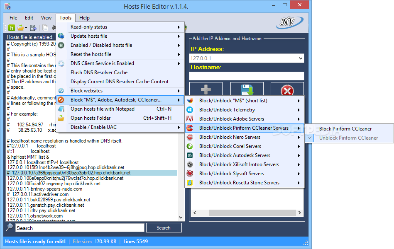Click in the Search text field
394x249 pixels.
[x=80, y=228]
